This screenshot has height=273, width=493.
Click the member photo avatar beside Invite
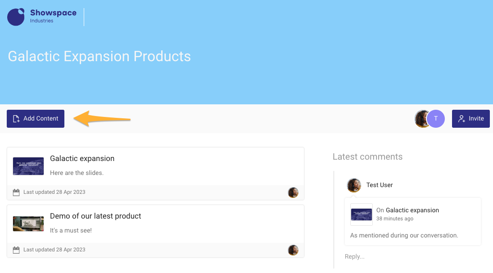[x=421, y=119]
